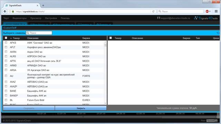Check the AKRN row checkbox
This screenshot has width=221, height=124.
tap(6, 52)
